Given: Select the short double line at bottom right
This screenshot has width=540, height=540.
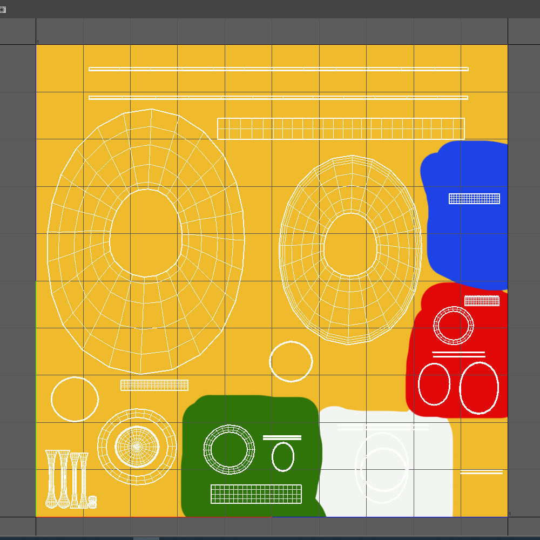Looking at the screenshot, I should pos(482,472).
